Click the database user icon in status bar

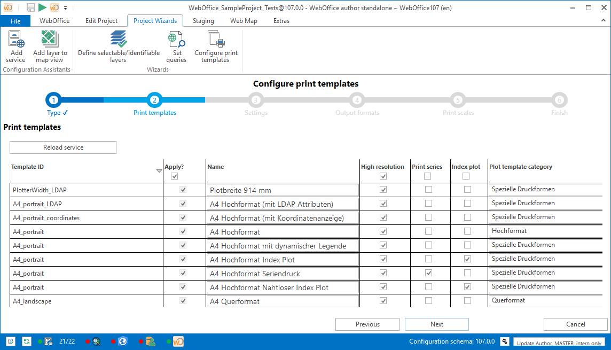pos(151,341)
